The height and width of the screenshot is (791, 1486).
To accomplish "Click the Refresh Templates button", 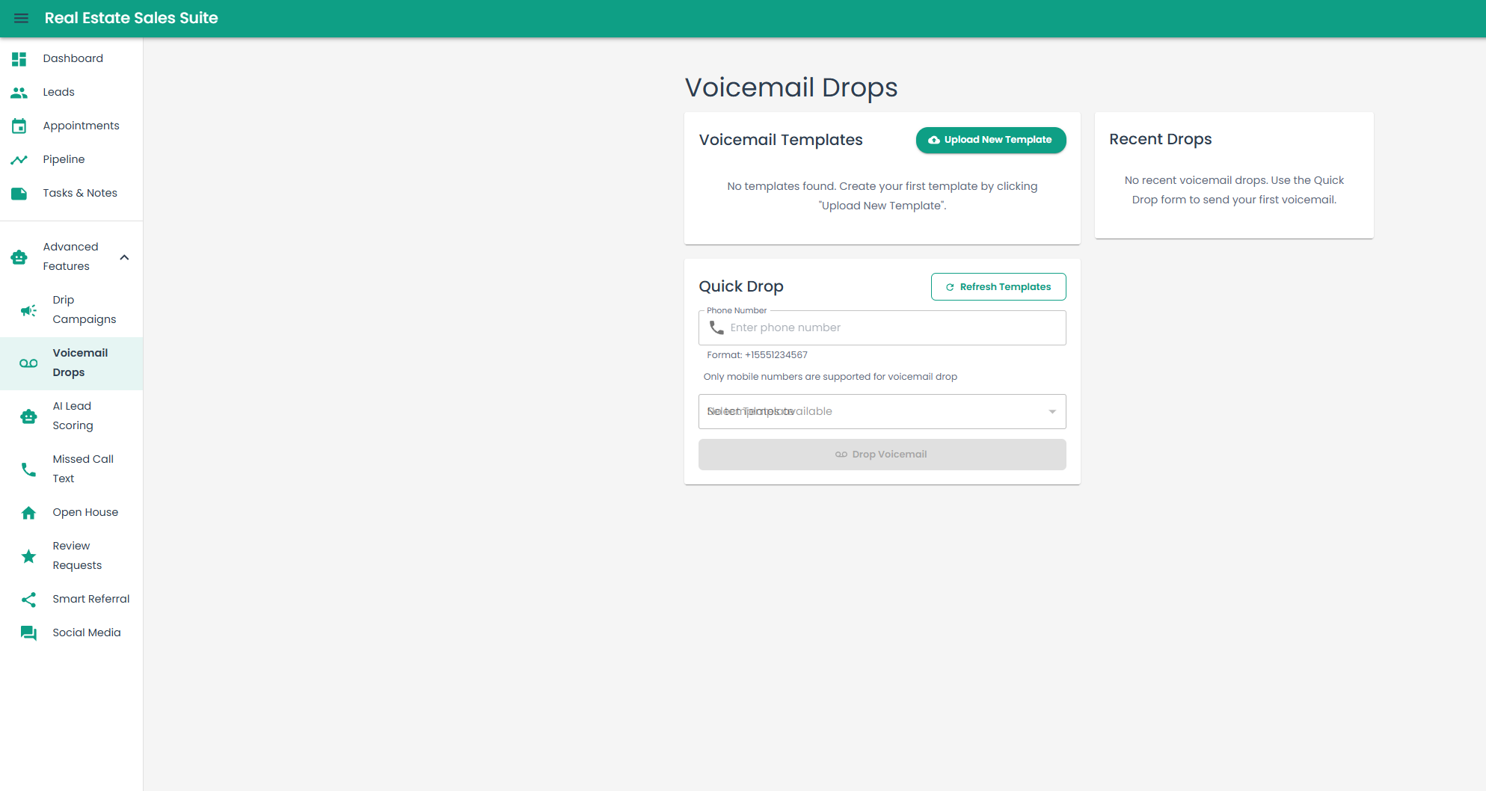I will click(x=998, y=286).
